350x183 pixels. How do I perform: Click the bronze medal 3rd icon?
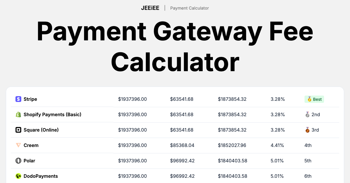tap(307, 130)
